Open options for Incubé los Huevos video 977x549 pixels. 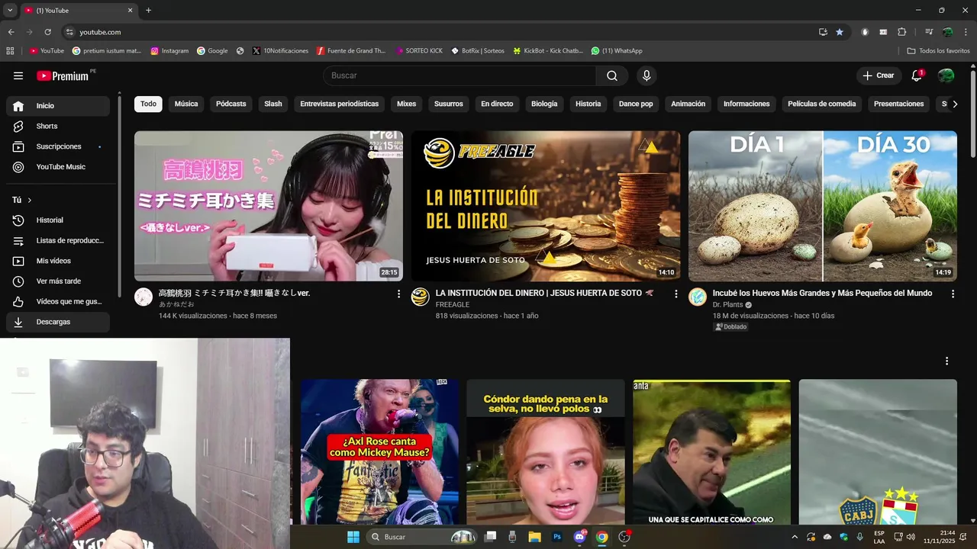pyautogui.click(x=953, y=294)
